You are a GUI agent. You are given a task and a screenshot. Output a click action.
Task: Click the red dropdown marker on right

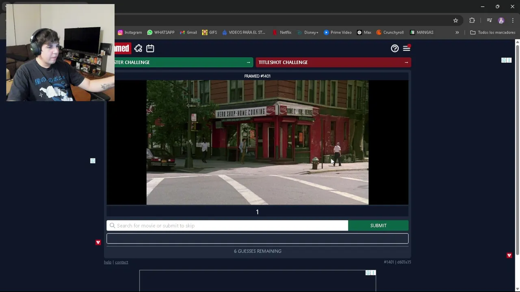pyautogui.click(x=509, y=255)
